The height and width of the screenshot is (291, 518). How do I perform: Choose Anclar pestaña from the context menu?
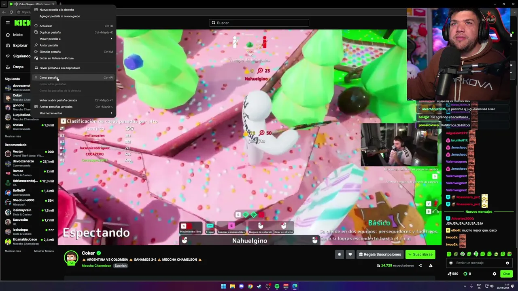pos(74,45)
